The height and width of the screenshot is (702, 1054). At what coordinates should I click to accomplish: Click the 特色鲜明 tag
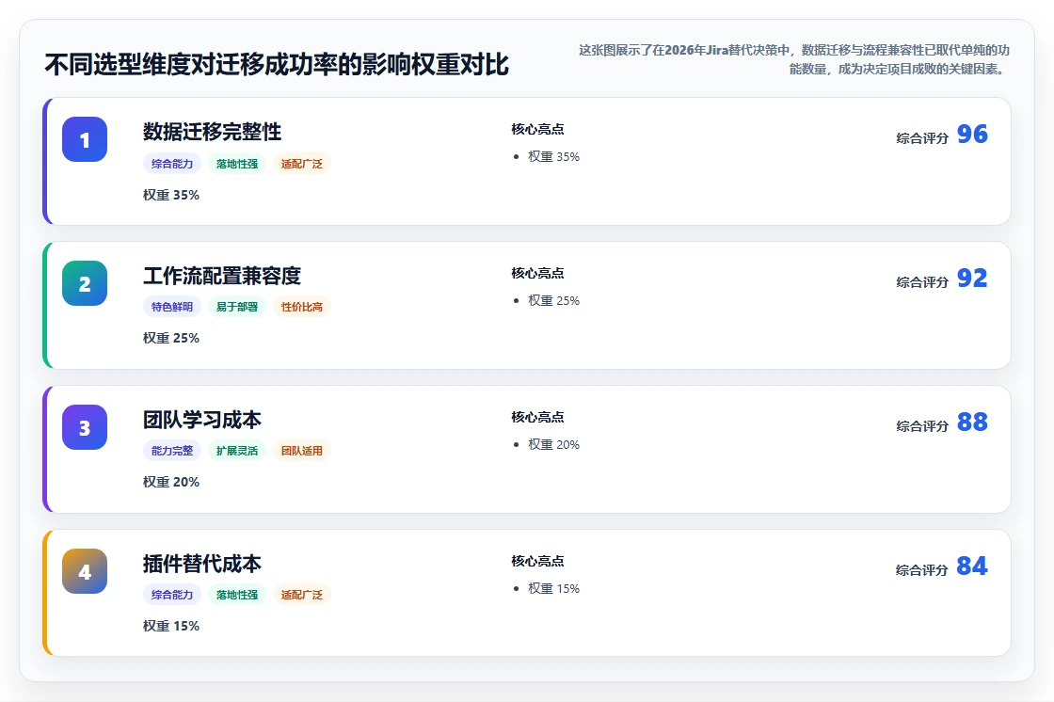[x=172, y=307]
